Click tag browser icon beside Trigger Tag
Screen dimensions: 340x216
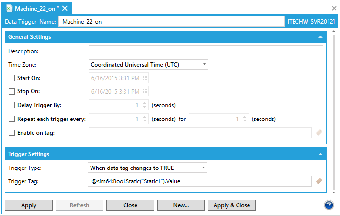(319, 181)
